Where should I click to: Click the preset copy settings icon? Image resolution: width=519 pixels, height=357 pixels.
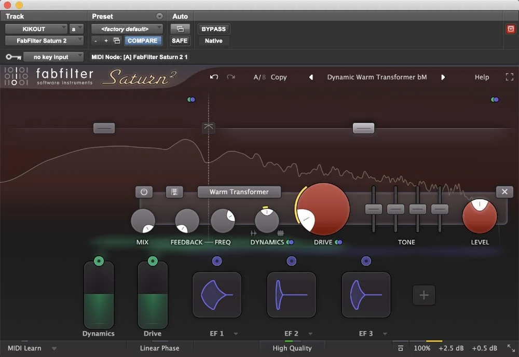(116, 40)
